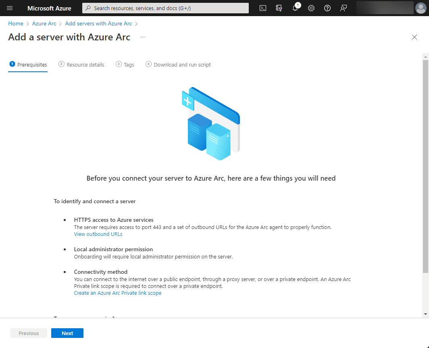Open the Directories and subscriptions filter
The image size is (429, 348).
[279, 8]
